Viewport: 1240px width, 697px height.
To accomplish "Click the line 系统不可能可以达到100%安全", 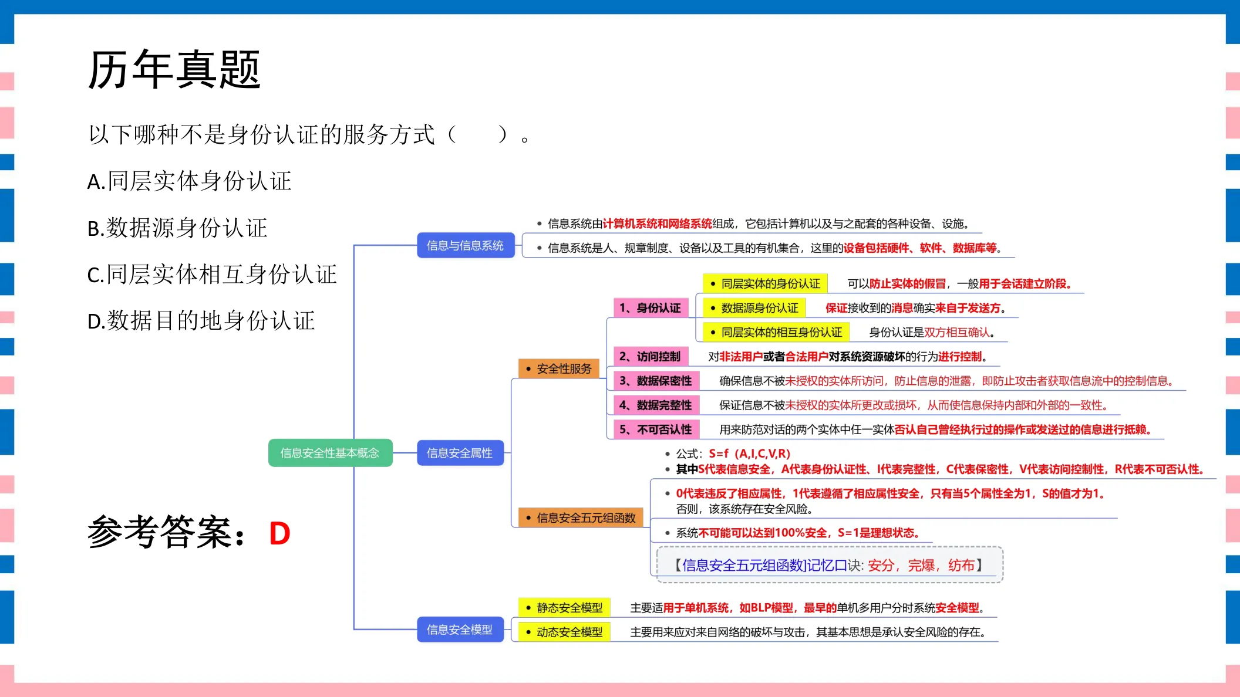I will click(x=797, y=533).
